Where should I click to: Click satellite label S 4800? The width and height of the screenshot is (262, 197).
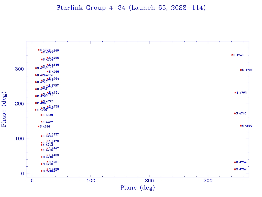[42, 103]
